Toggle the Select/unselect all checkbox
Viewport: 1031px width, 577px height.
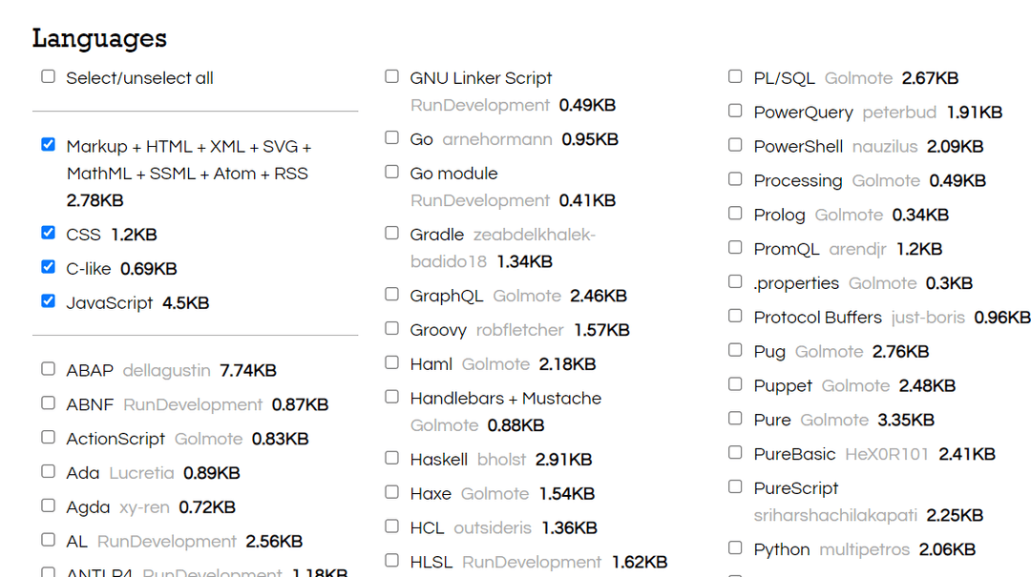point(48,76)
